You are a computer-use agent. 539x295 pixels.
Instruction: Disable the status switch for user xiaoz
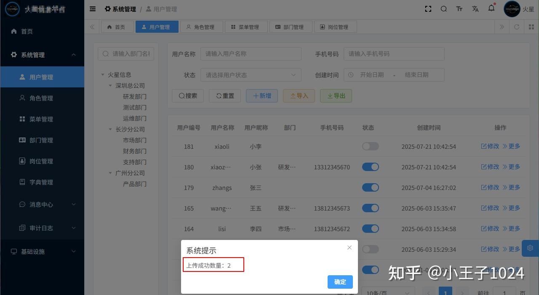click(x=370, y=167)
